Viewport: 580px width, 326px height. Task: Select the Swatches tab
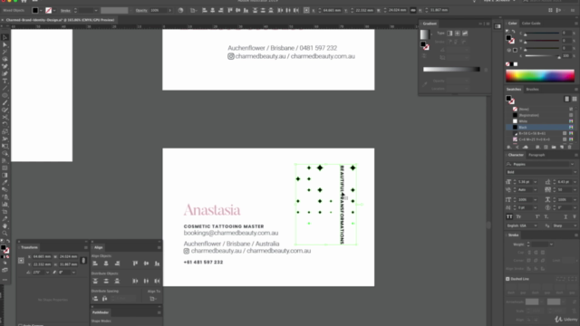pyautogui.click(x=514, y=90)
